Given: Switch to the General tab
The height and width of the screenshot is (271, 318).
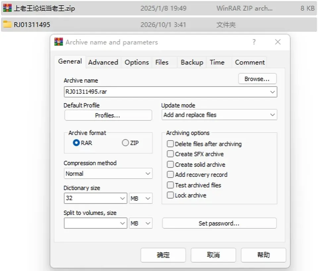Looking at the screenshot, I should pos(70,62).
